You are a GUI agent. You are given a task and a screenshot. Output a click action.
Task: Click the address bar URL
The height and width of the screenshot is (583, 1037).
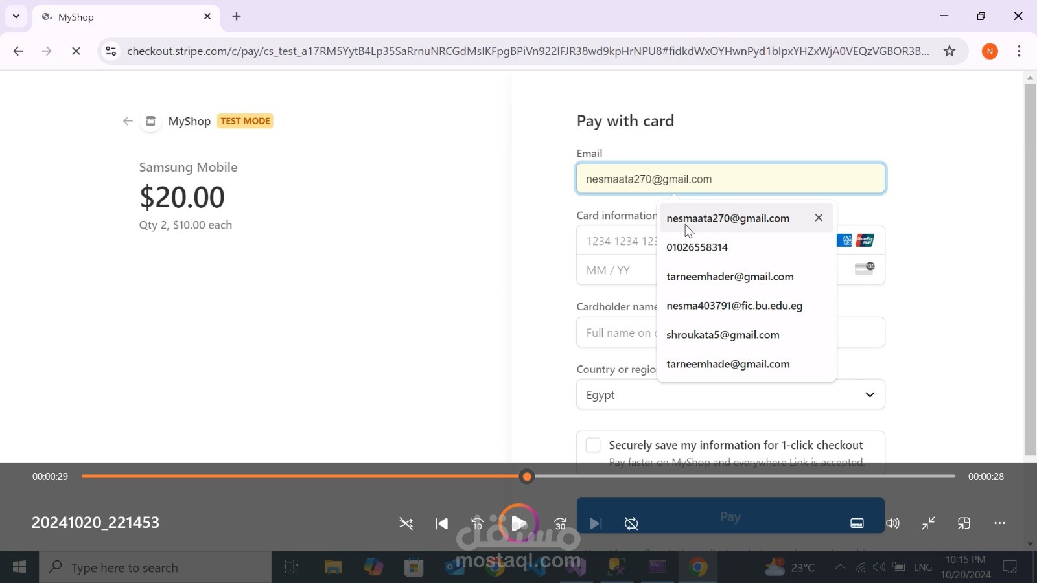pos(528,51)
